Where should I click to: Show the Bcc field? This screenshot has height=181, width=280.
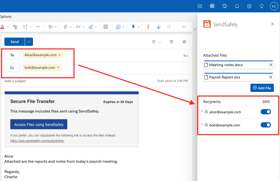click(186, 56)
